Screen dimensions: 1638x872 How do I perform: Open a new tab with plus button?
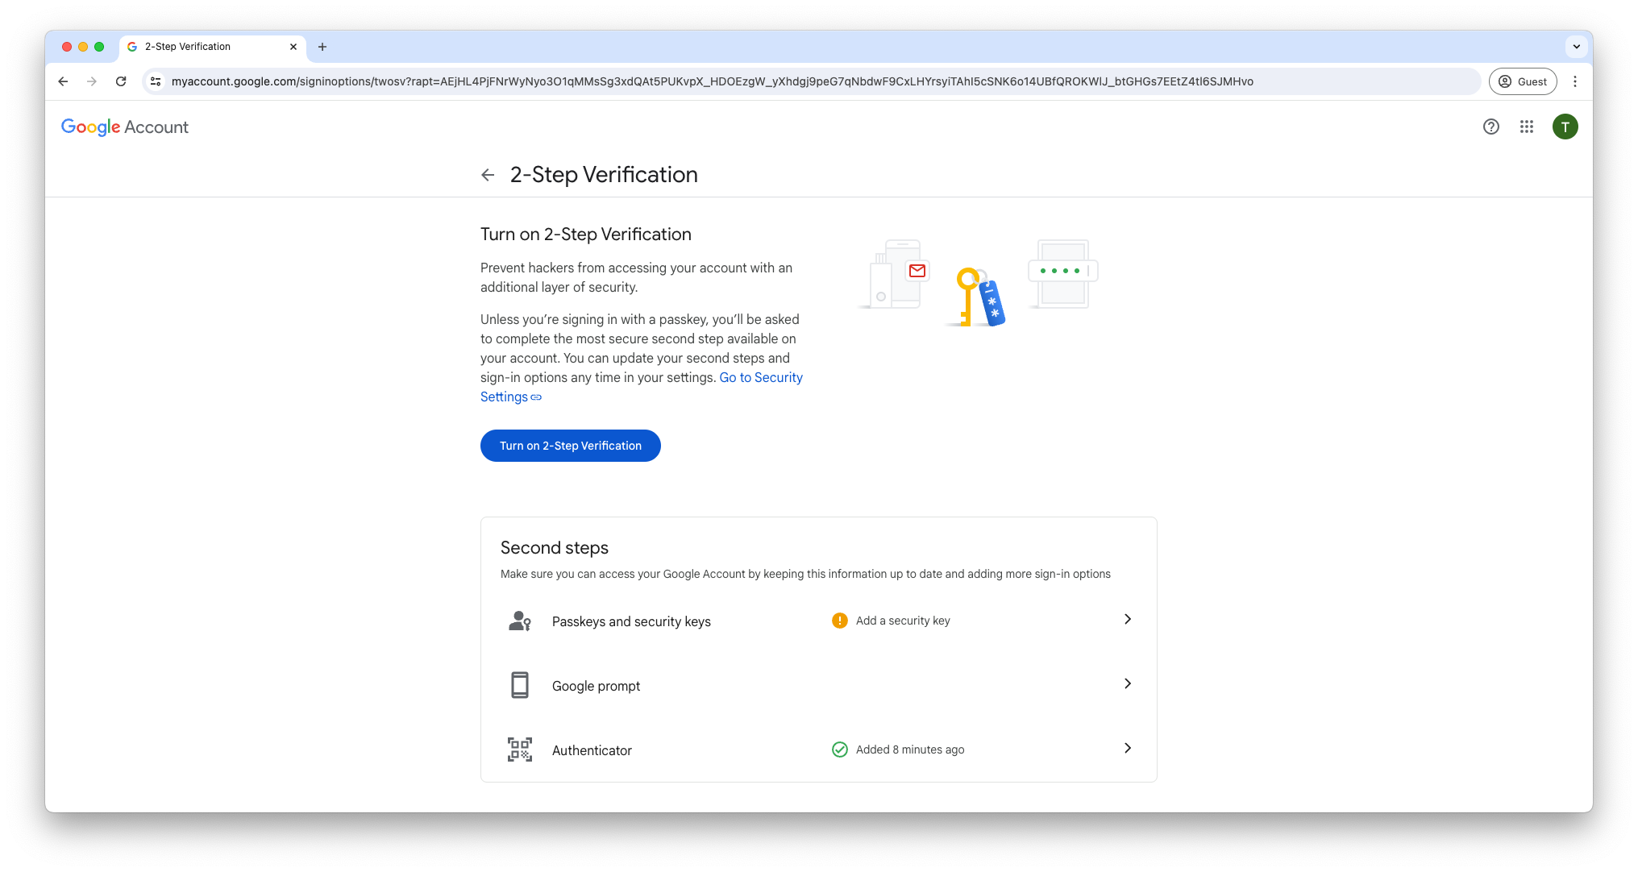(322, 47)
